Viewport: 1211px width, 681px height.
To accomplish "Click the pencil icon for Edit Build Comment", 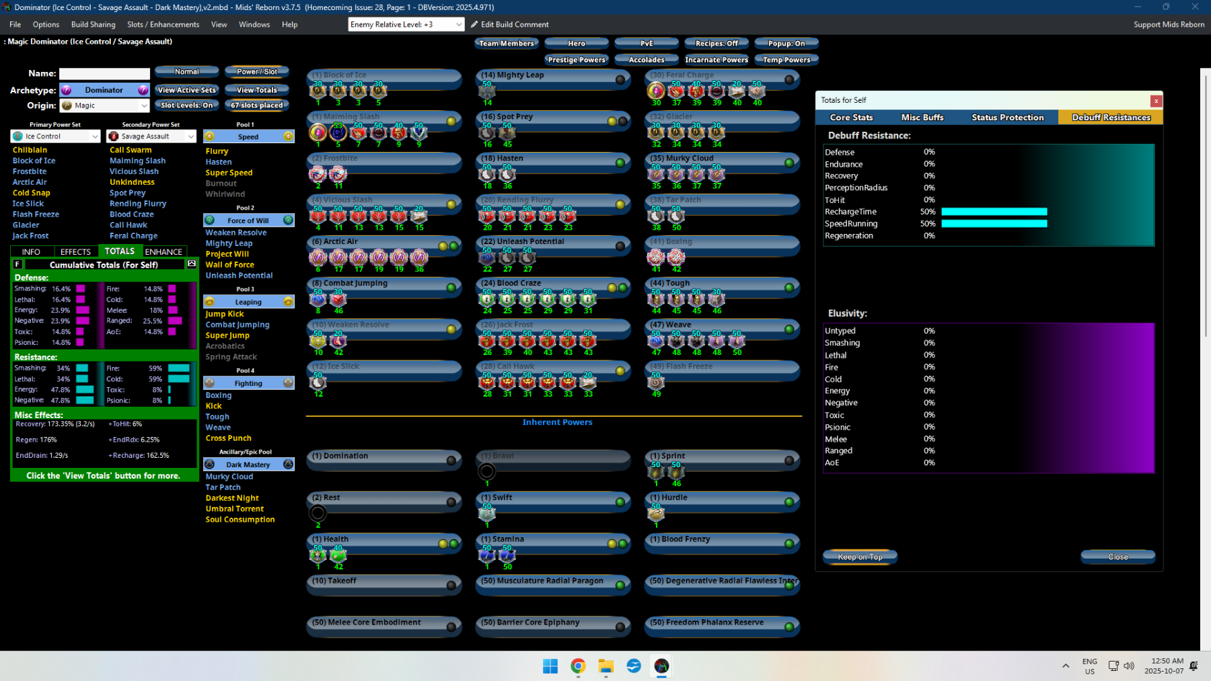I will (474, 25).
